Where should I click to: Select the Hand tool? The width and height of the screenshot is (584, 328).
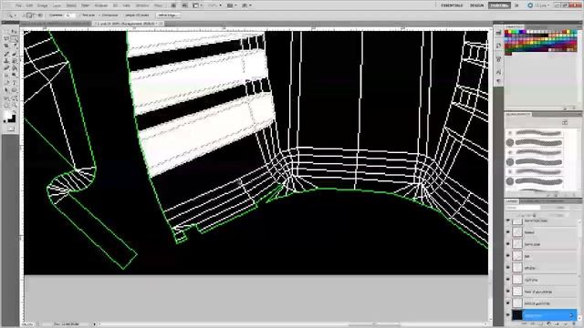[x=6, y=106]
